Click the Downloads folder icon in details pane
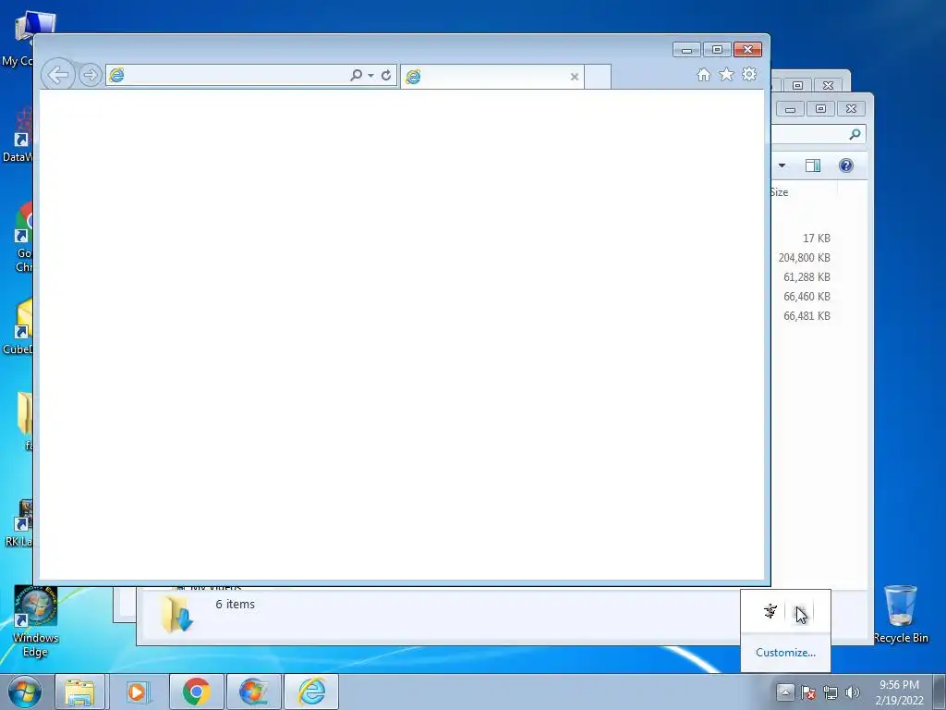946x710 pixels. tap(176, 614)
